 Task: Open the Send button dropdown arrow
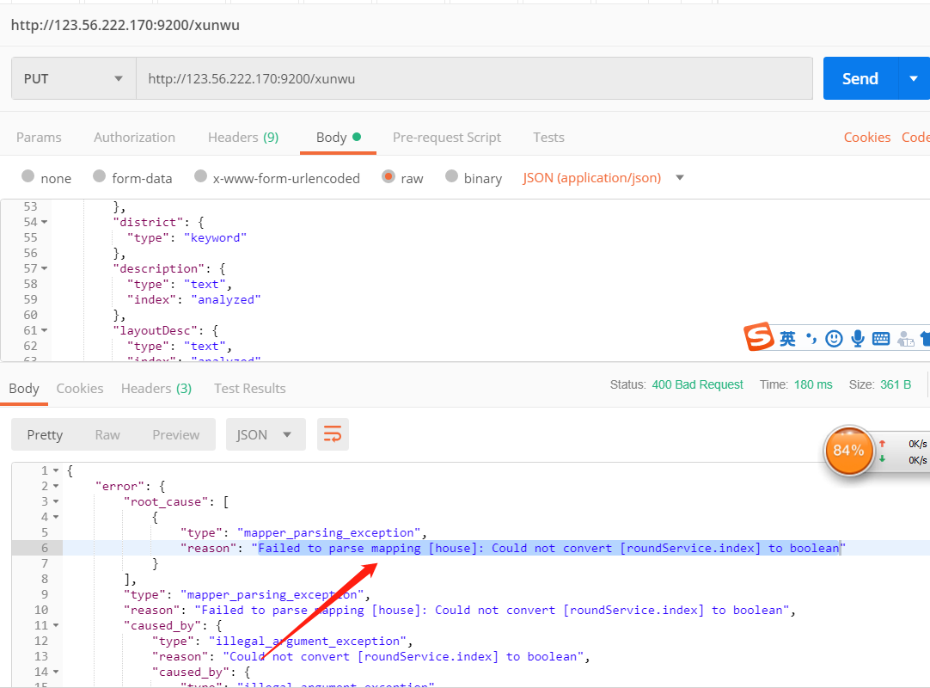(x=914, y=78)
